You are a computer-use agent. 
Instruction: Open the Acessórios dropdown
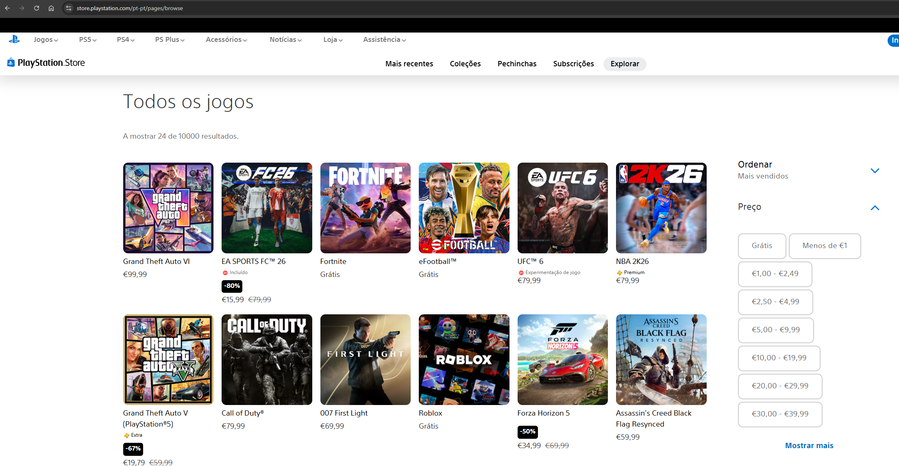[x=226, y=39]
